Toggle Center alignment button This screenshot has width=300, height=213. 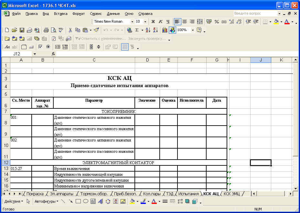coord(185,22)
